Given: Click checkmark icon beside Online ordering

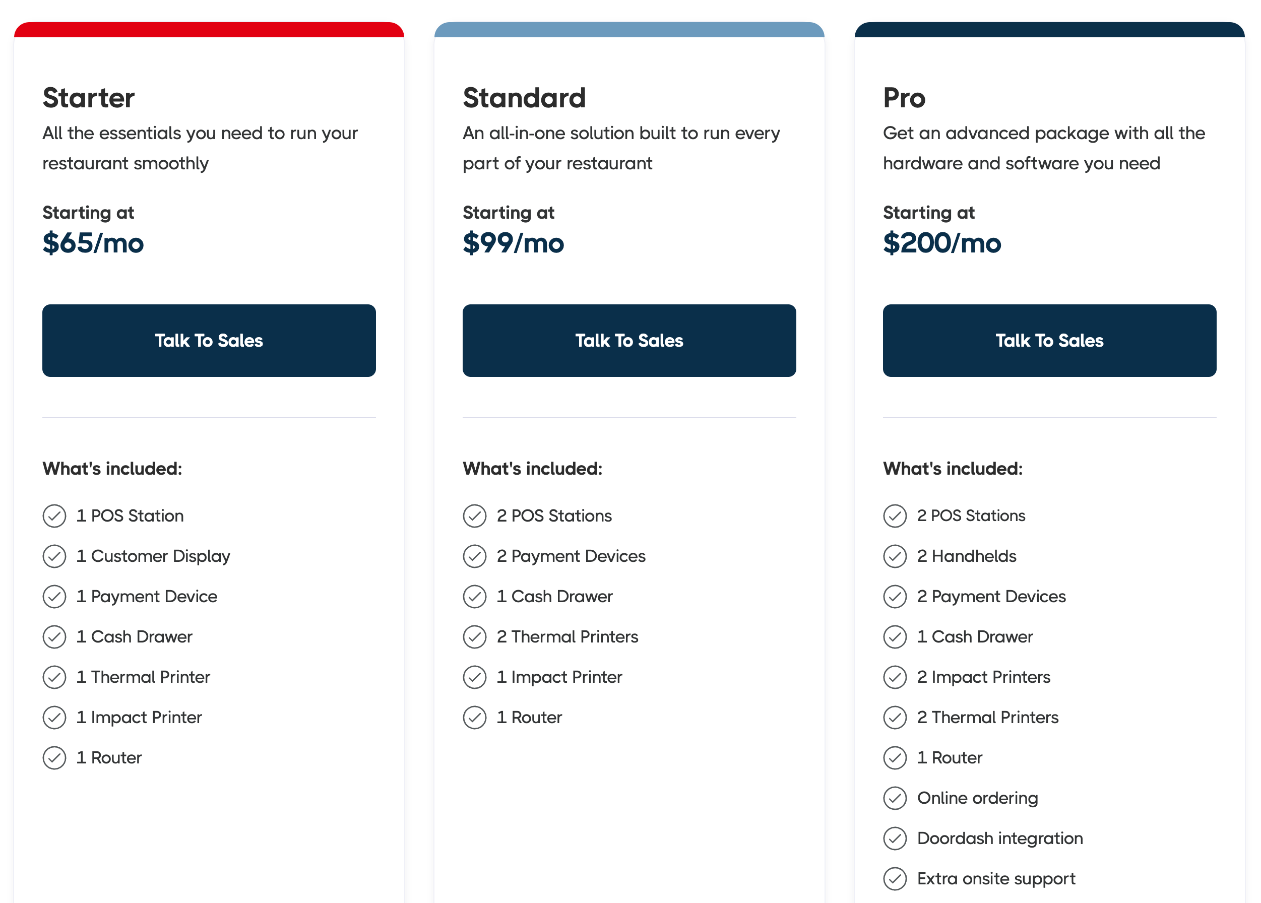Looking at the screenshot, I should pyautogui.click(x=895, y=798).
